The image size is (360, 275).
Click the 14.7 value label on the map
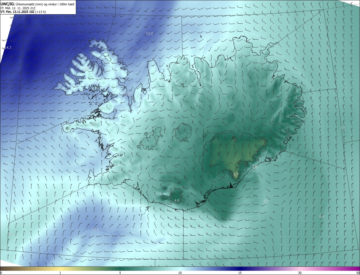[8, 48]
